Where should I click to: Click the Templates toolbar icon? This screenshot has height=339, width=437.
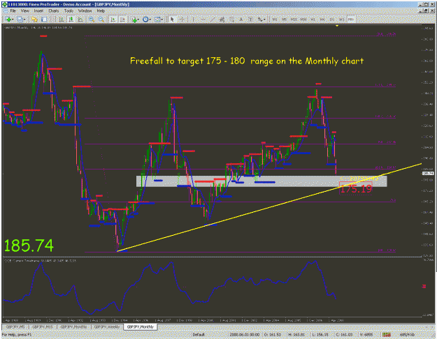[x=157, y=20]
